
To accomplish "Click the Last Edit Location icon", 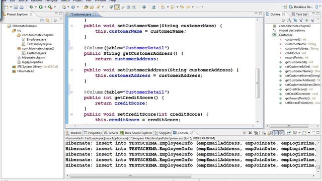I will [182, 7].
